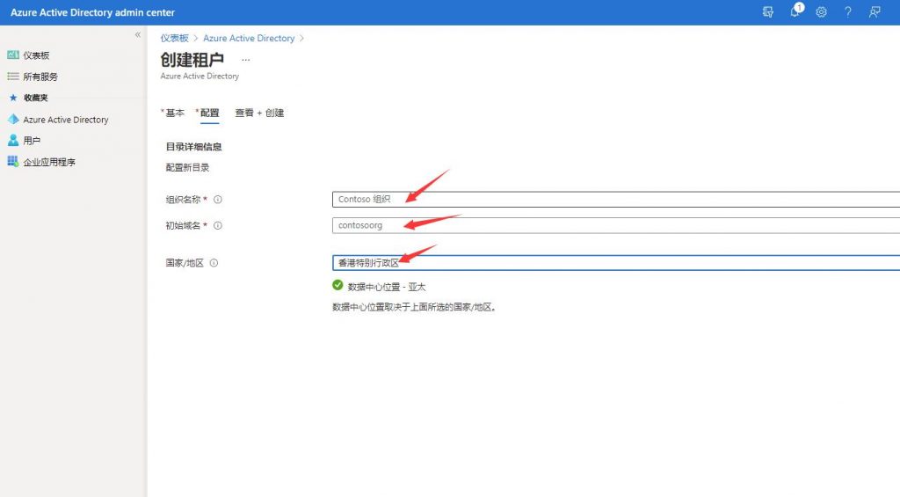Click the 组织名称 input field

click(616, 200)
